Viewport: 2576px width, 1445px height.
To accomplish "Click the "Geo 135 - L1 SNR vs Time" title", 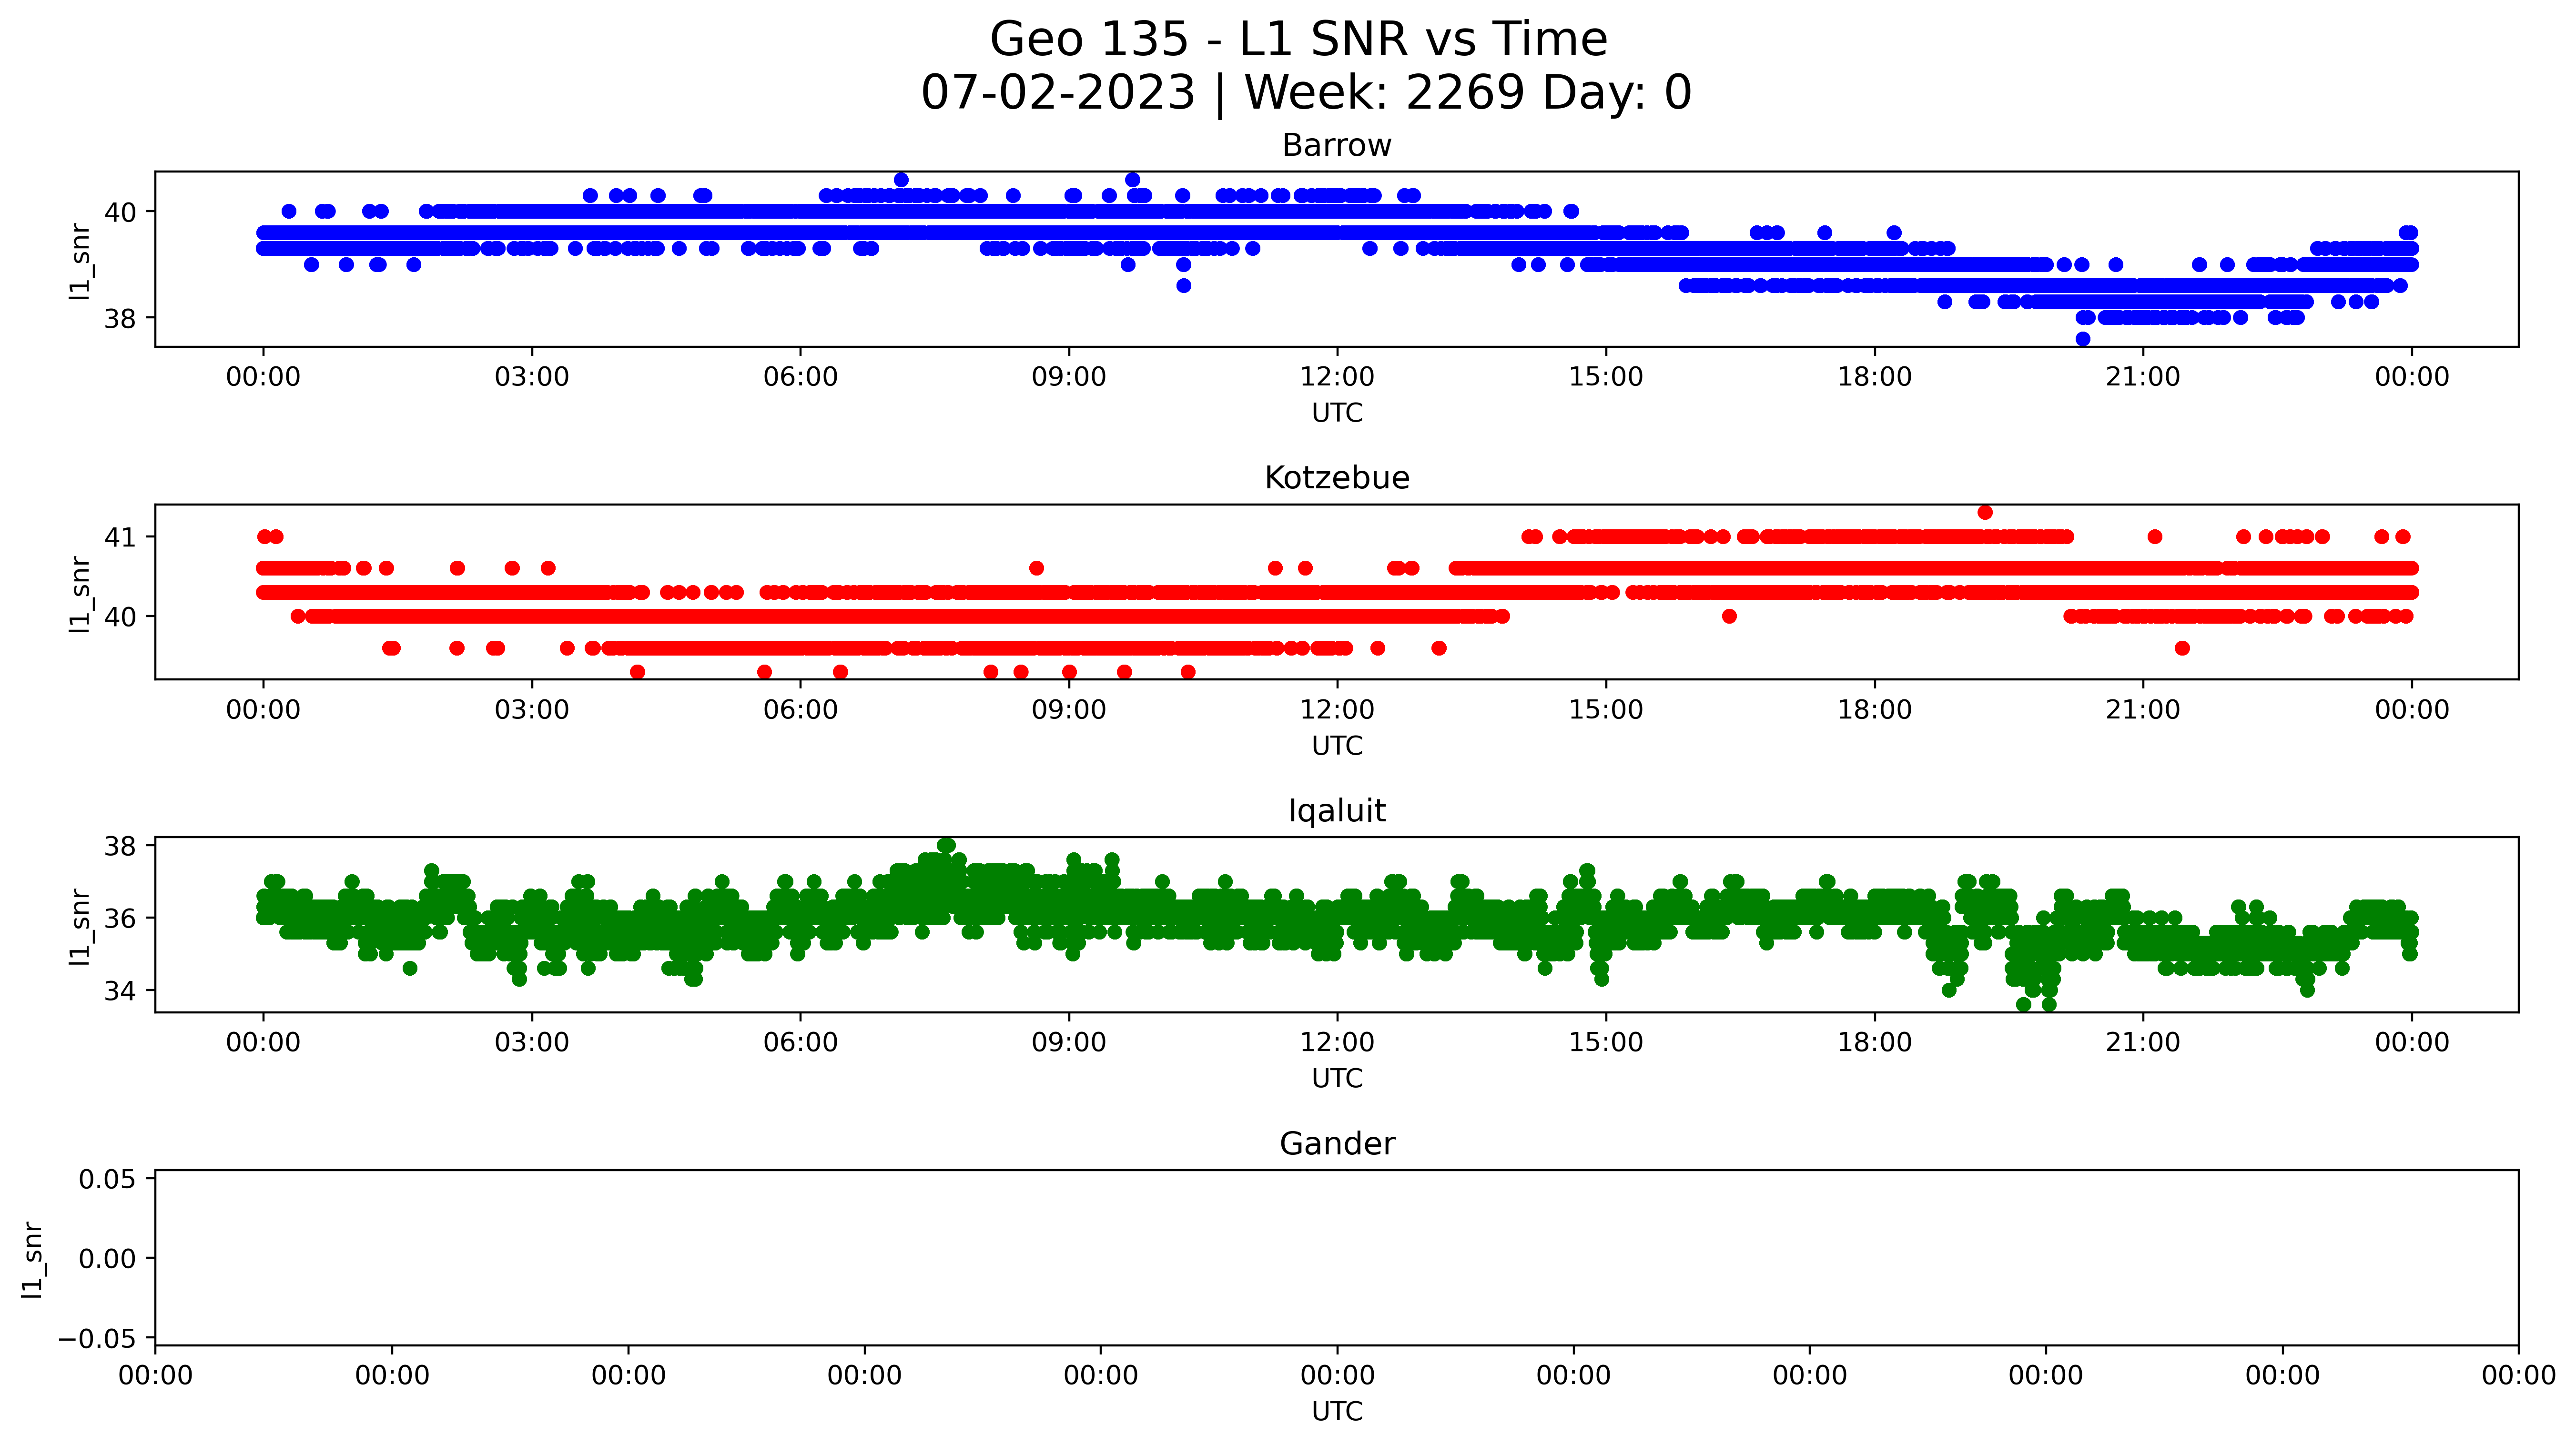I will point(1298,40).
